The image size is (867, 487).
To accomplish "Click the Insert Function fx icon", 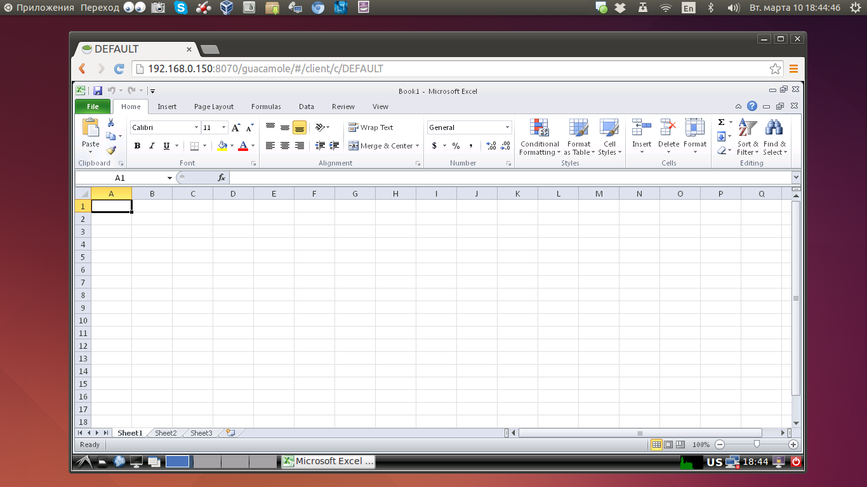I will point(222,178).
